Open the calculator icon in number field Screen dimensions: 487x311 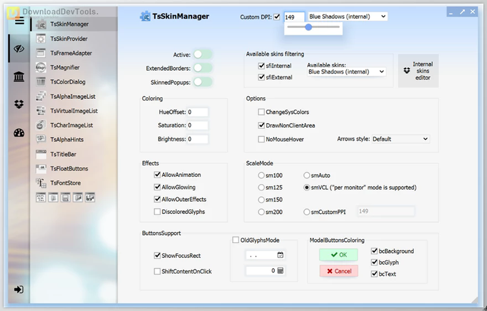pyautogui.click(x=280, y=270)
